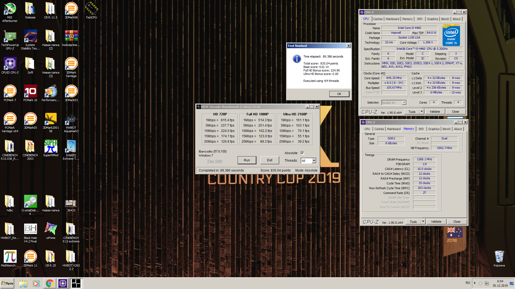Image resolution: width=515 pixels, height=289 pixels.
Task: Launch wPrime desktop icon
Action: [x=51, y=231]
